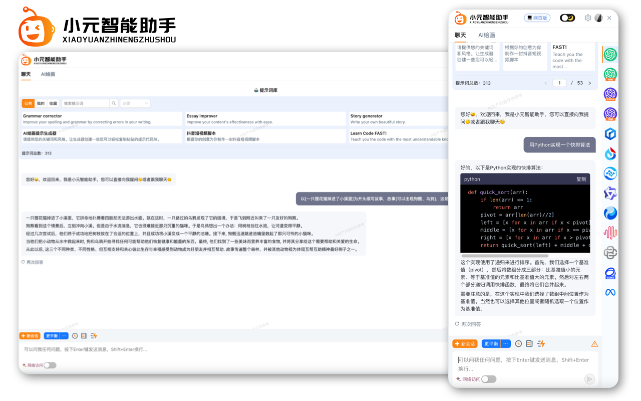Click the notebook icon next to the clock
The width and height of the screenshot is (641, 401).
click(529, 344)
